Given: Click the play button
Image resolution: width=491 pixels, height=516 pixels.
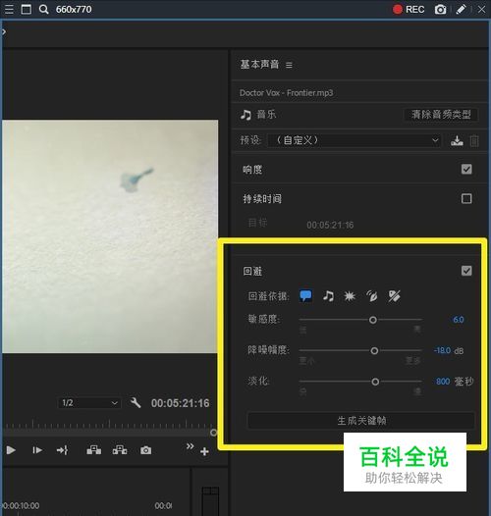Looking at the screenshot, I should (11, 450).
